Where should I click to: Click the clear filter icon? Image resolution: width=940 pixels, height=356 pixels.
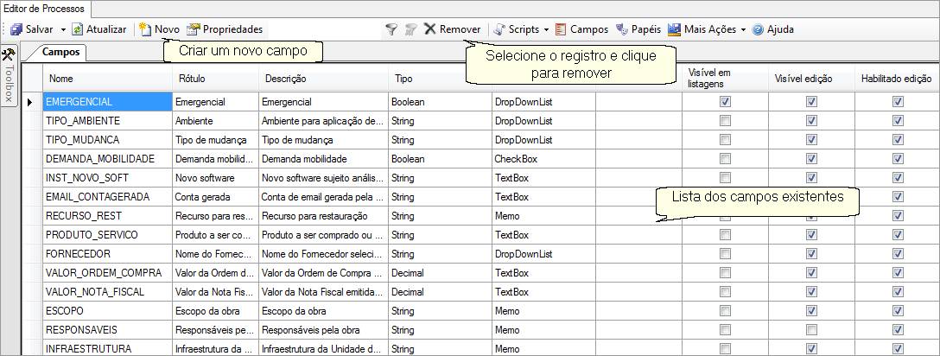click(410, 29)
